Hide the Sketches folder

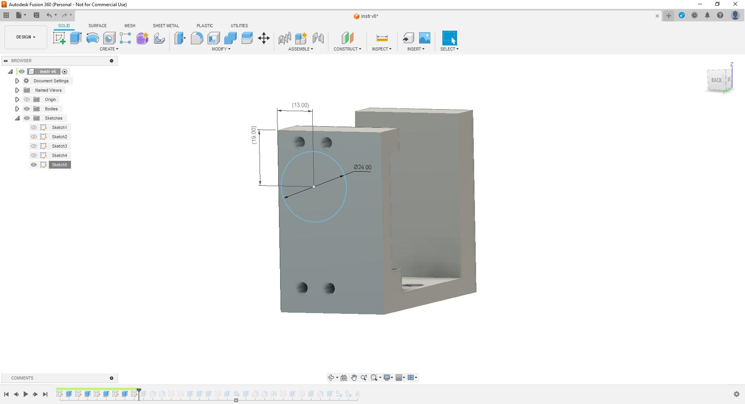coord(27,118)
